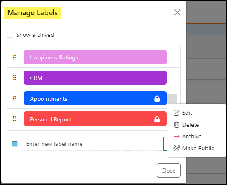The image size is (227, 185).
Task: Click the pencil Edit icon
Action: tap(177, 113)
